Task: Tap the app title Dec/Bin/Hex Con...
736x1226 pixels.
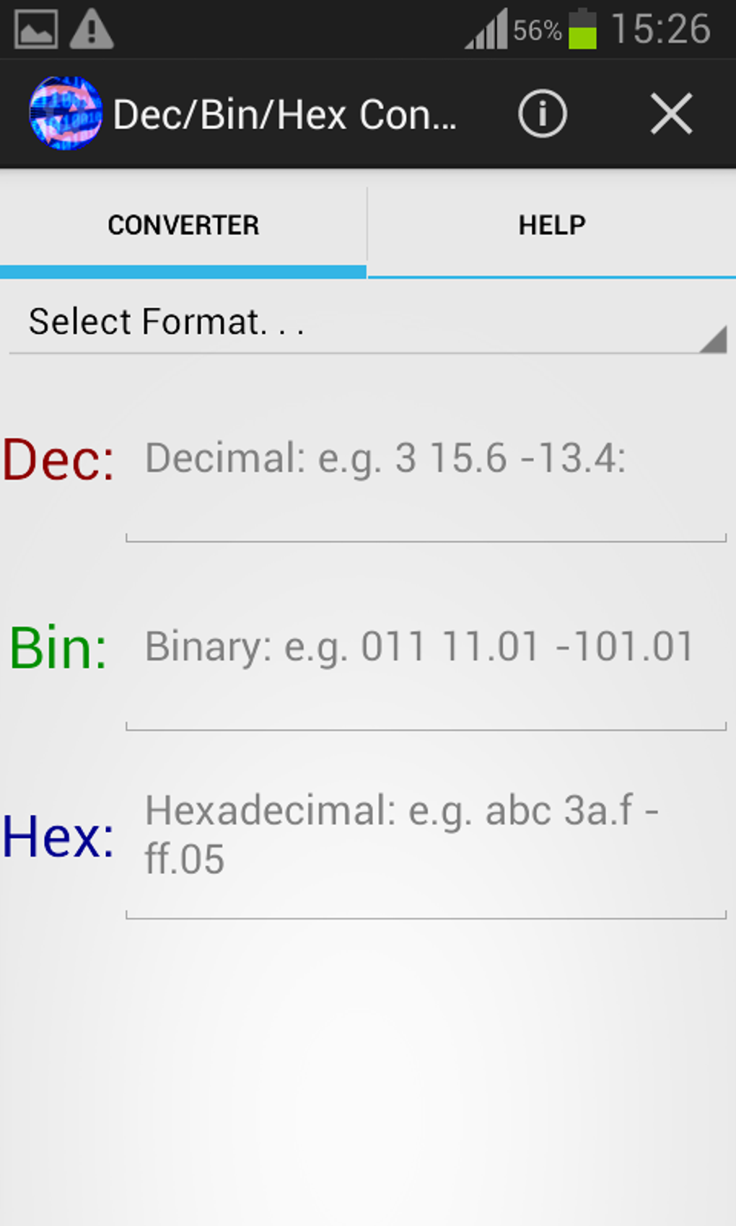Action: 285,113
